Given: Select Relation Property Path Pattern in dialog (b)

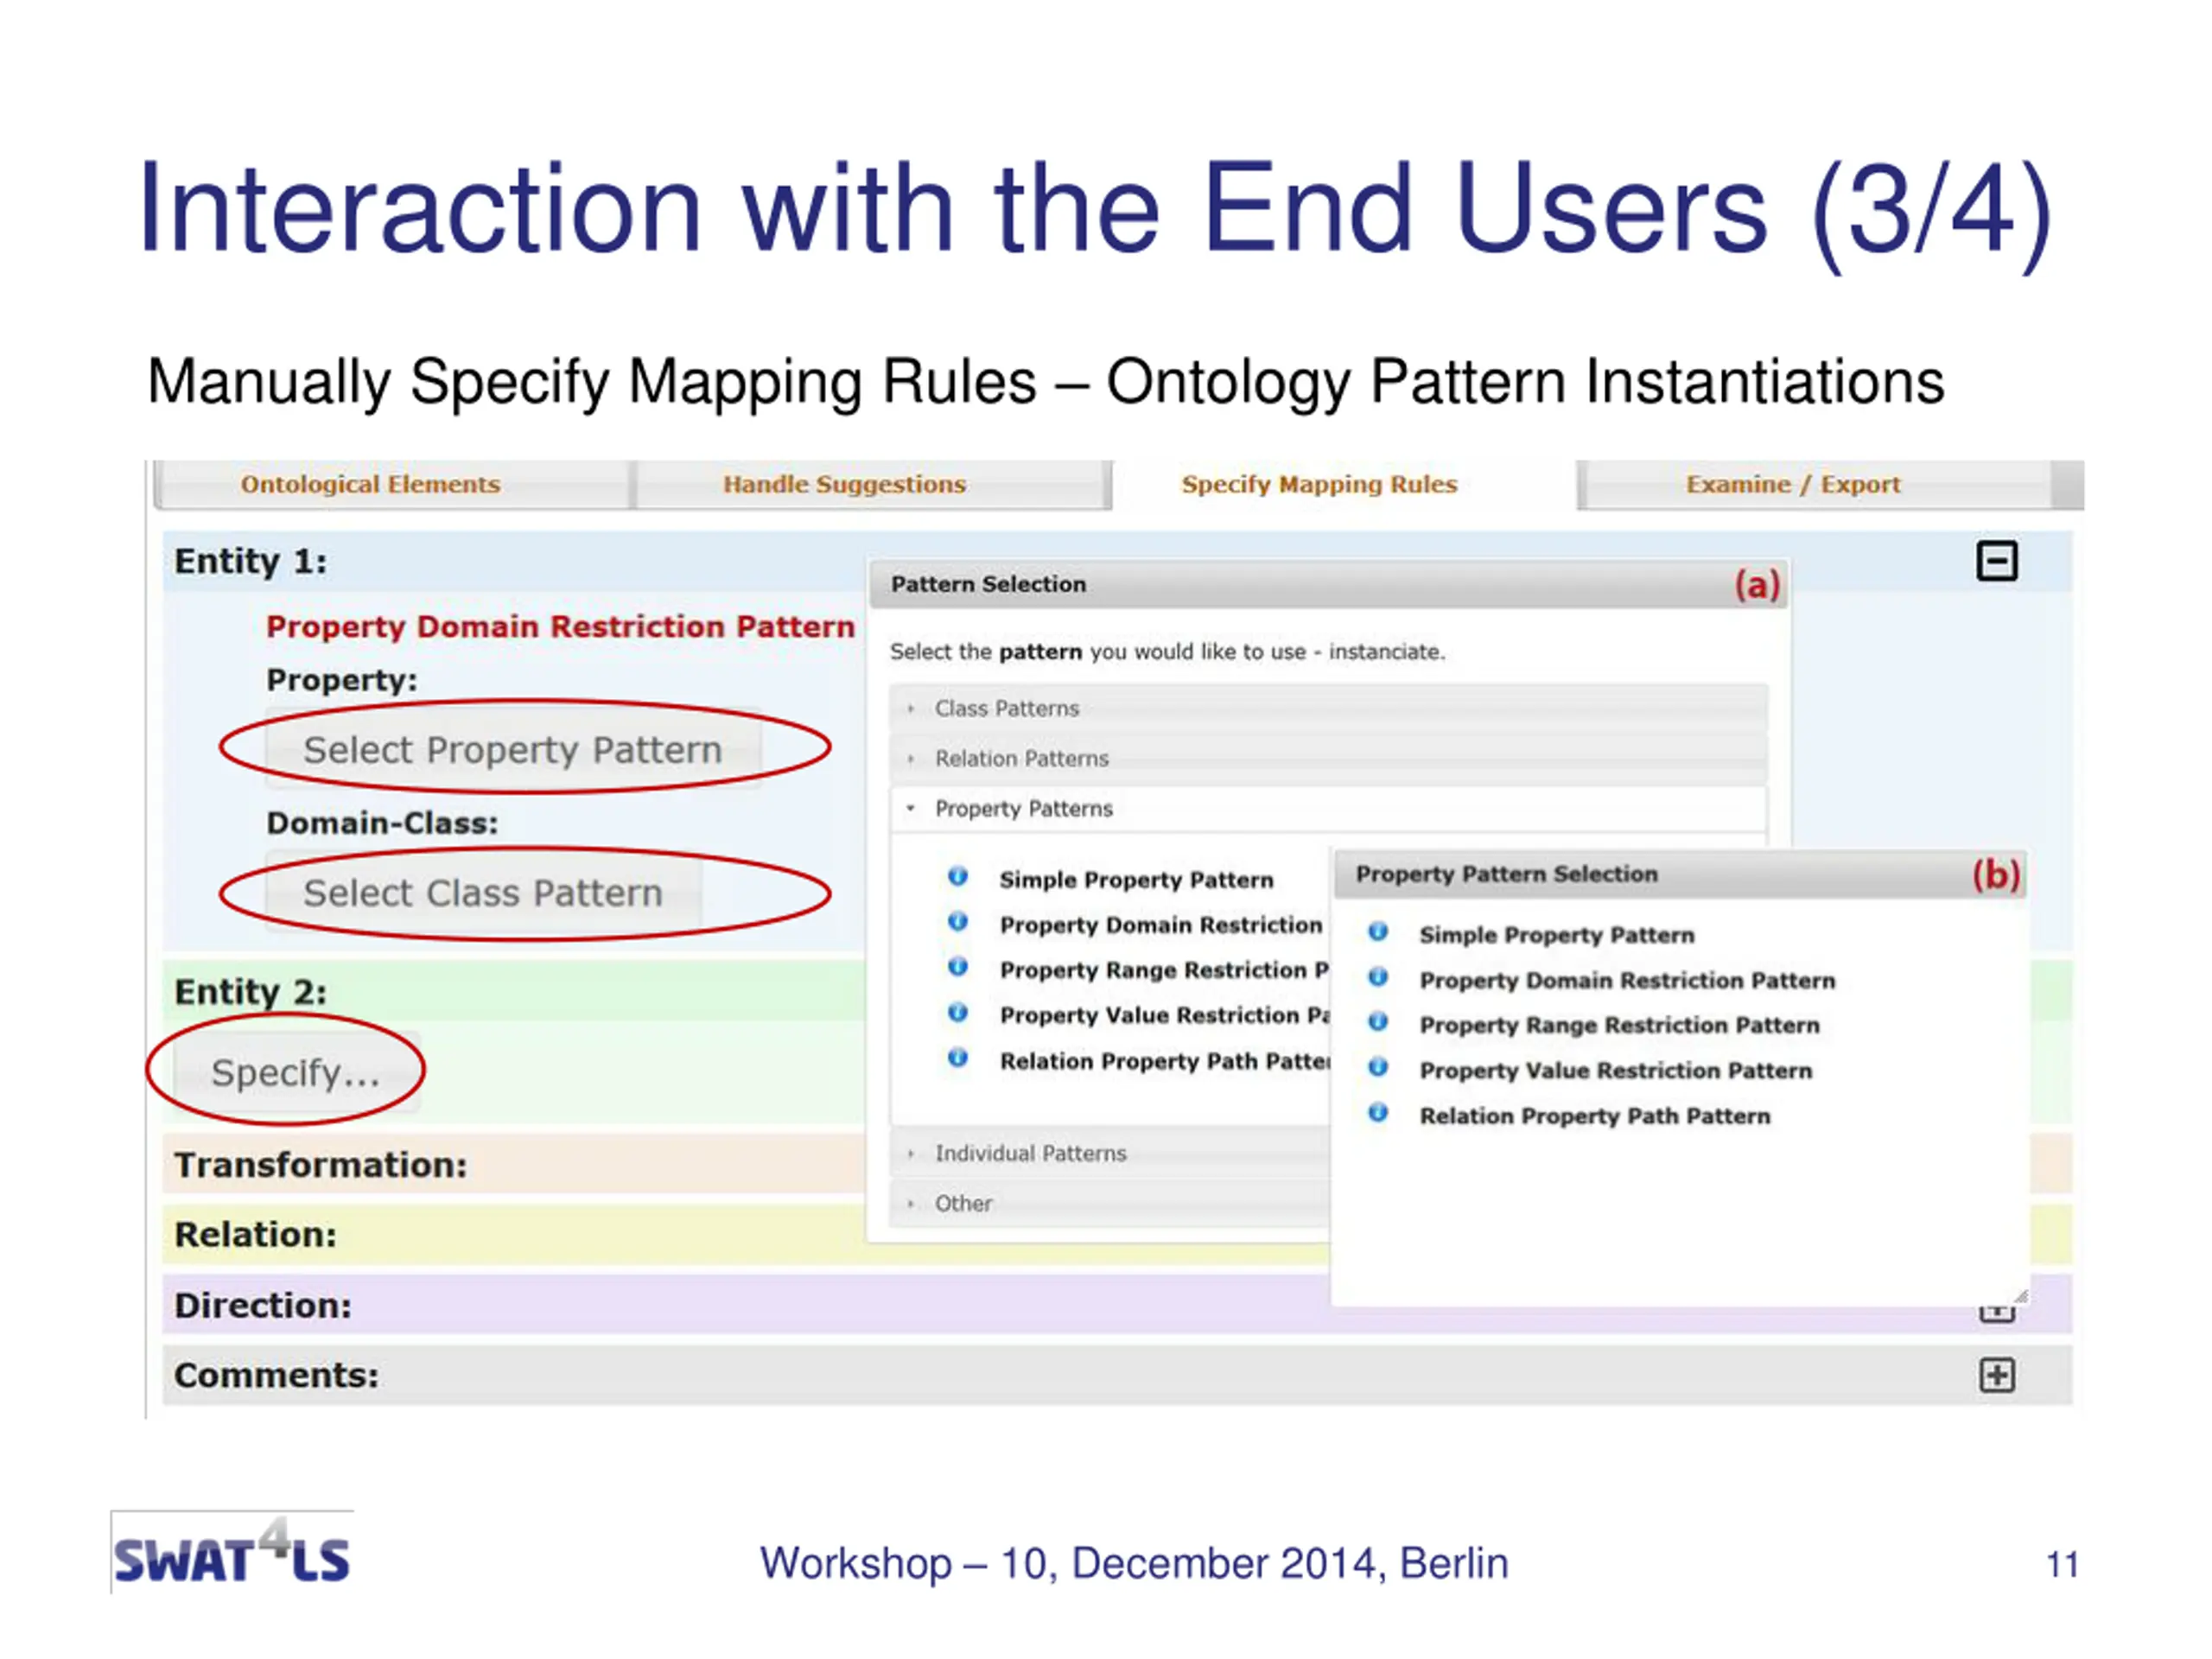Looking at the screenshot, I should (1594, 1116).
